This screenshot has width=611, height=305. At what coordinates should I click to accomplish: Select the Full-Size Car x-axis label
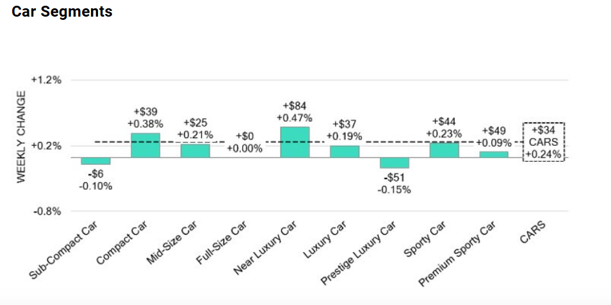tap(220, 246)
